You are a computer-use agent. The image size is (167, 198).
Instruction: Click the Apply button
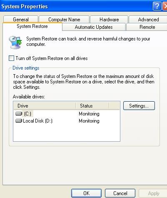tap(153, 193)
